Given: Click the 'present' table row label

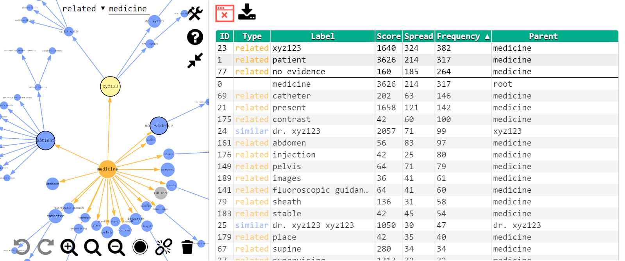Looking at the screenshot, I should (x=289, y=107).
